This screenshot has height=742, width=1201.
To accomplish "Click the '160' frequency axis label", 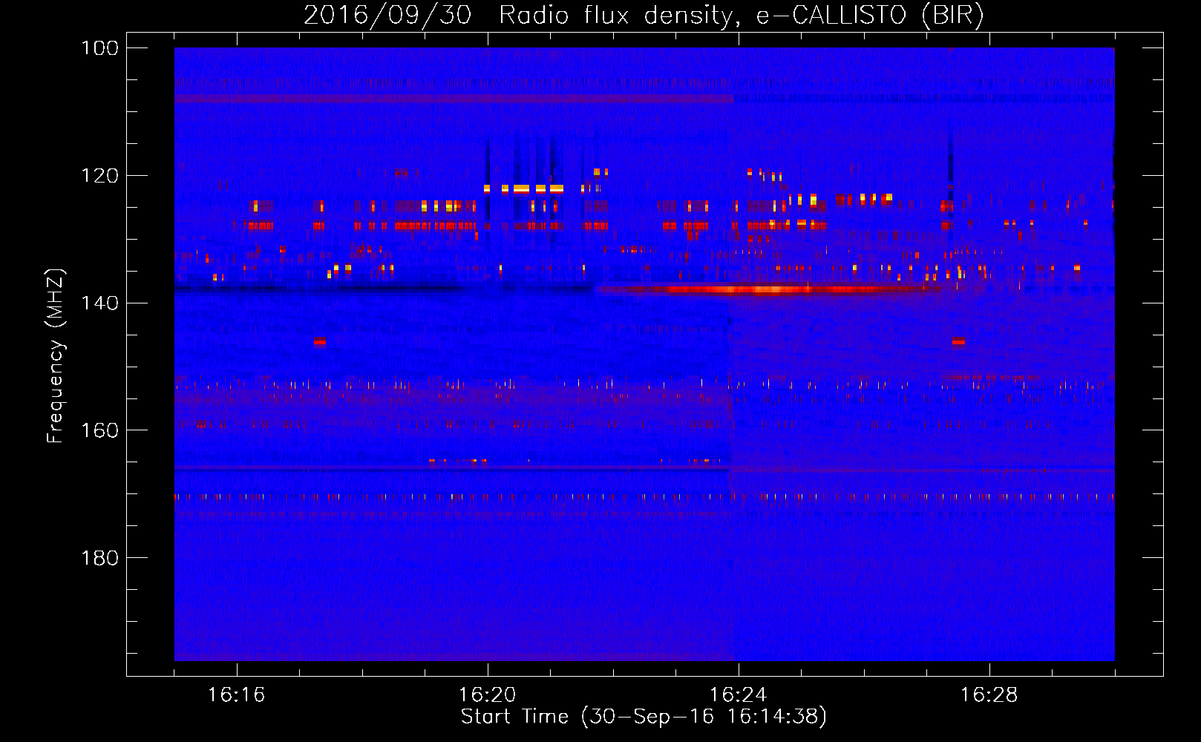I will (100, 430).
